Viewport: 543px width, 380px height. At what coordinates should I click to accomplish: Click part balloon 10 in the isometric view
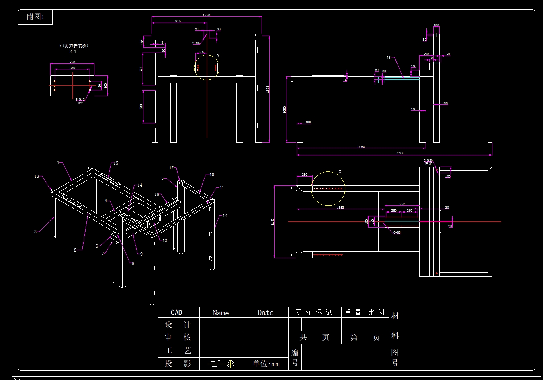[212, 175]
